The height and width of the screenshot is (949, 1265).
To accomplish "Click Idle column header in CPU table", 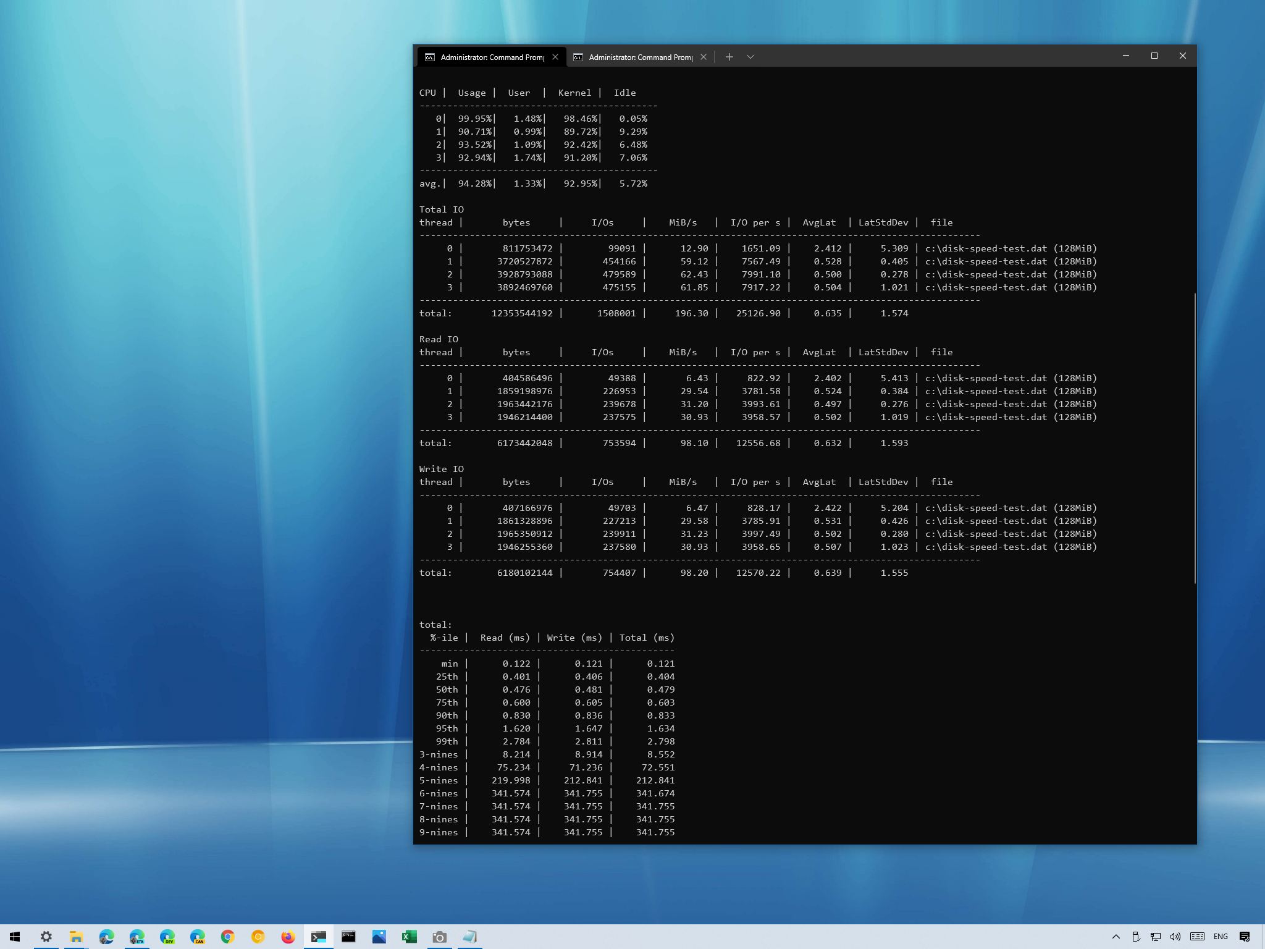I will pos(624,93).
